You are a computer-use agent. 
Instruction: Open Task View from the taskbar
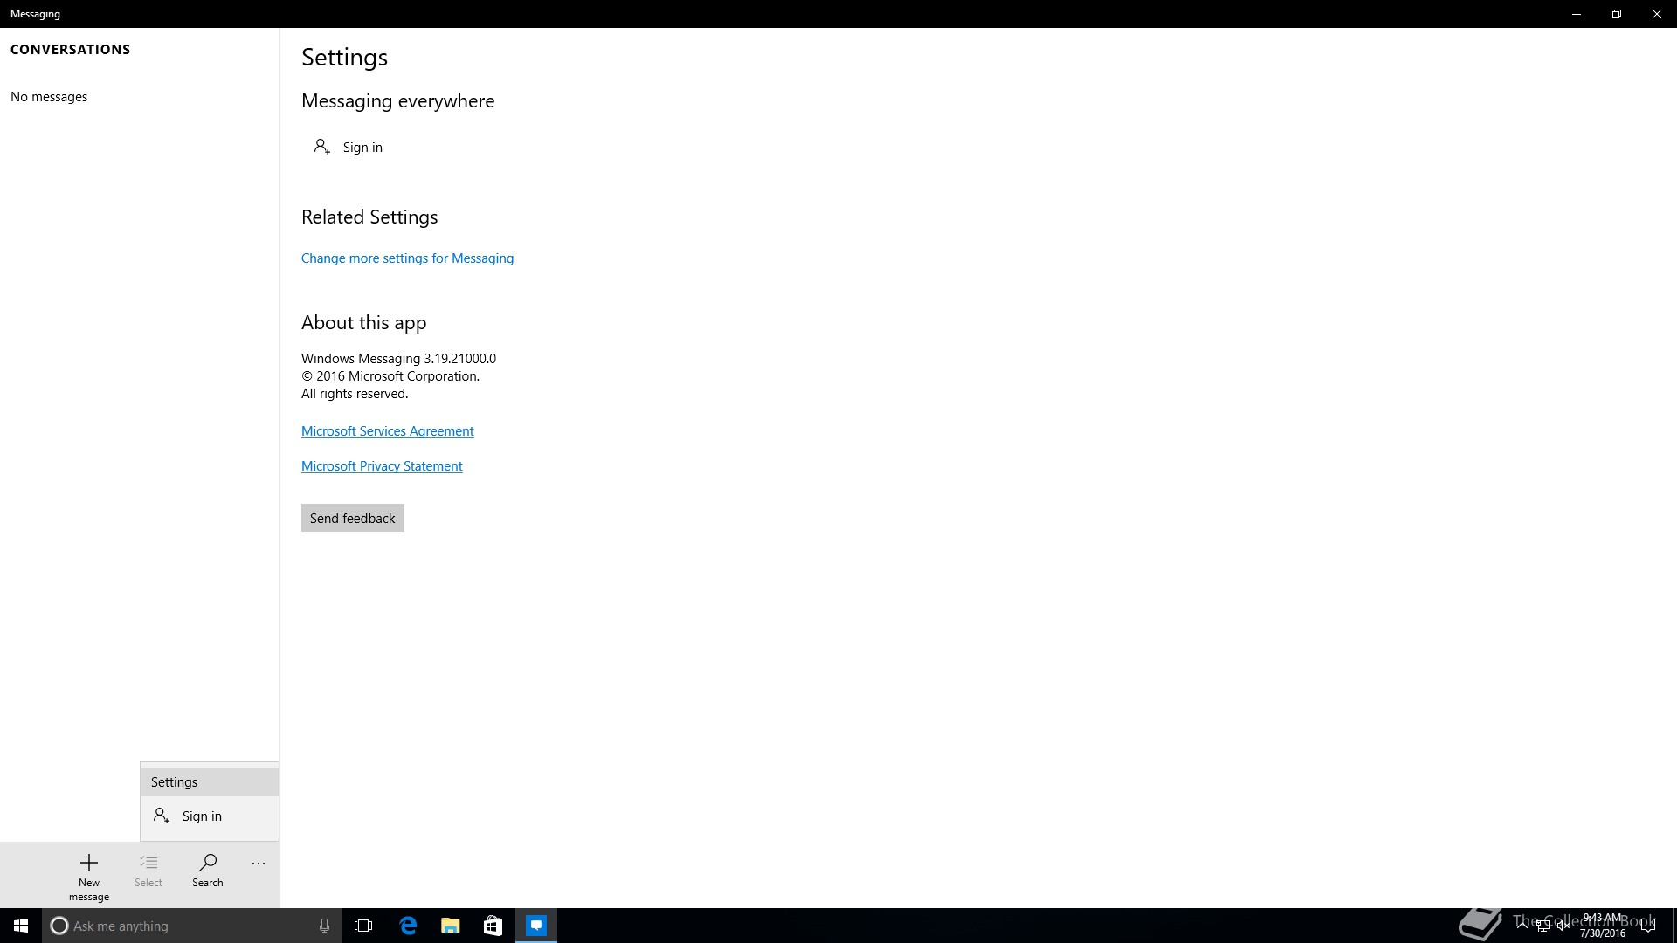click(x=363, y=926)
